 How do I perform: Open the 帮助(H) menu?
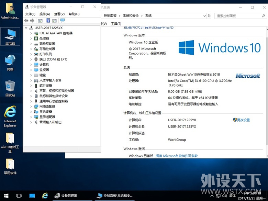point(74,14)
